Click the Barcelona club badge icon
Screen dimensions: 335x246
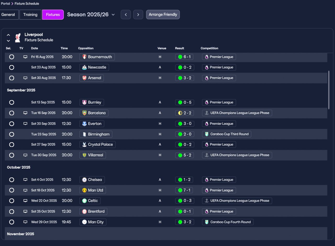tap(84, 113)
